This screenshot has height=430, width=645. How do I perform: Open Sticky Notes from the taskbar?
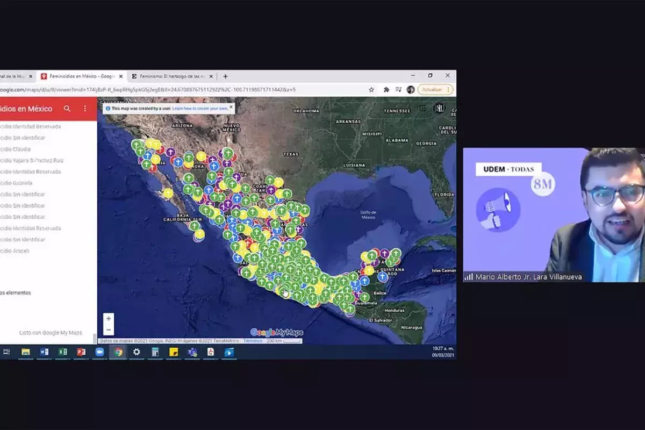click(174, 352)
